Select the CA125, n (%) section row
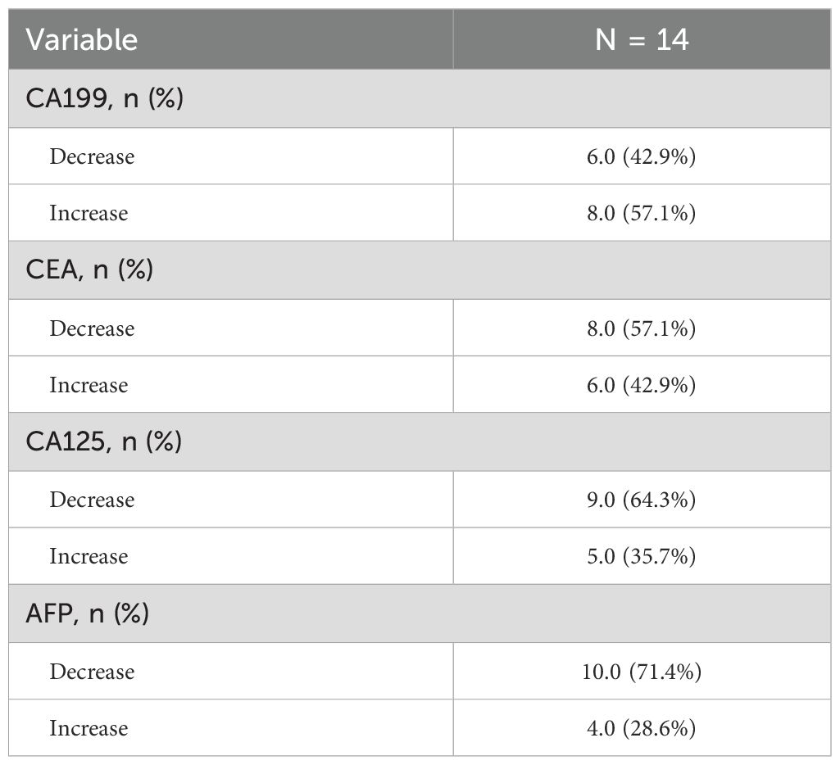Image resolution: width=840 pixels, height=765 pixels. tap(105, 441)
